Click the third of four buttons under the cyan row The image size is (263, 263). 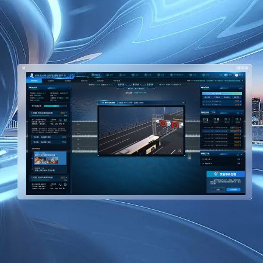pos(227,97)
